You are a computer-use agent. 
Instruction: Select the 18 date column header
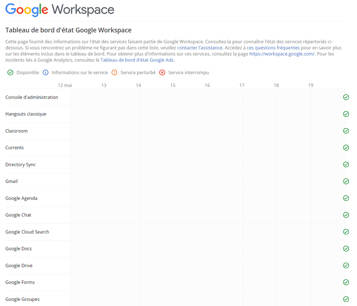(276, 85)
